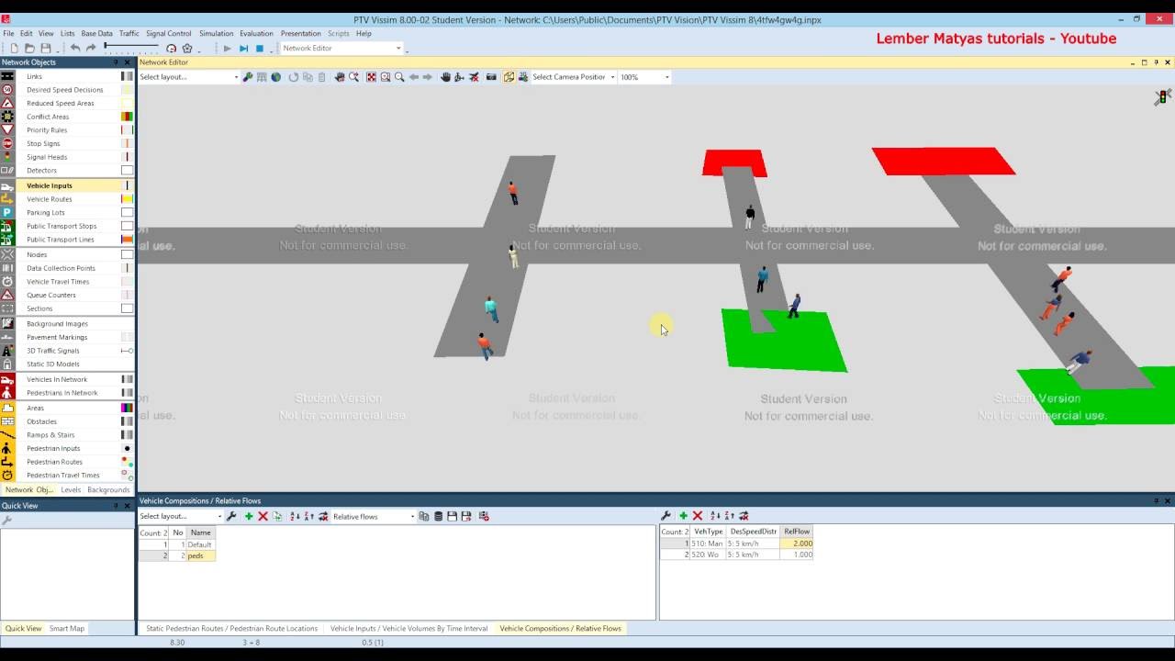Select the 'peds' row in compositions list
Image resolution: width=1175 pixels, height=661 pixels.
coord(177,556)
